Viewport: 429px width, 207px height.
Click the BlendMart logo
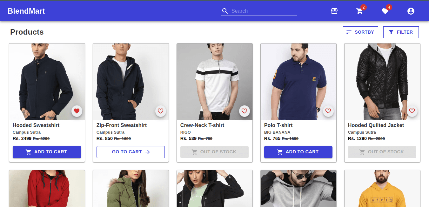pyautogui.click(x=26, y=11)
